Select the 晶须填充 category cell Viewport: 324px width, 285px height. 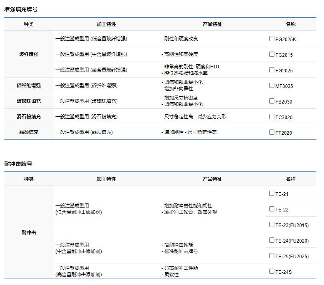tap(29, 132)
